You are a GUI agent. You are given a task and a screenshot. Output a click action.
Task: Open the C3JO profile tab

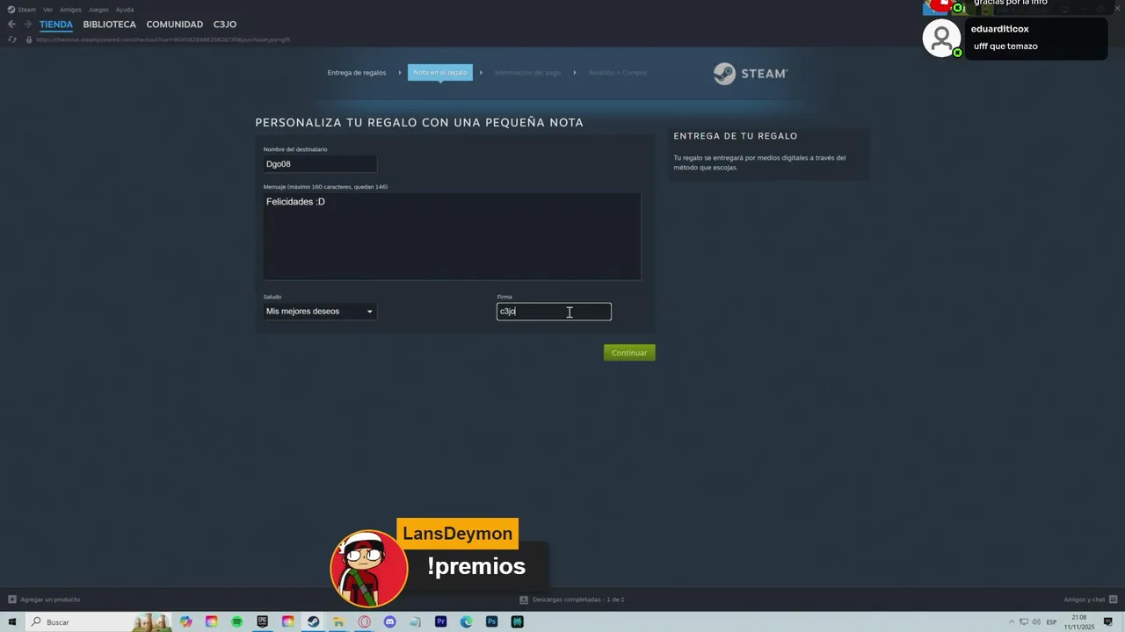point(225,25)
